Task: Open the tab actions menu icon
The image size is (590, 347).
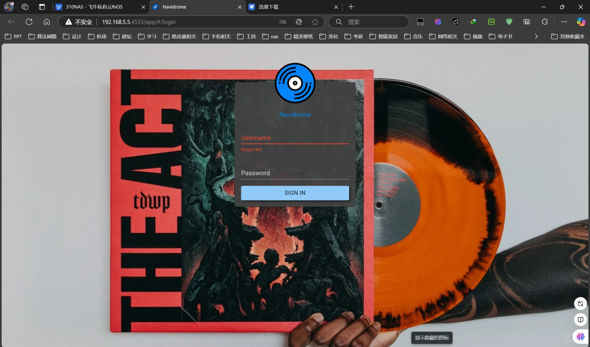Action: pyautogui.click(x=42, y=7)
